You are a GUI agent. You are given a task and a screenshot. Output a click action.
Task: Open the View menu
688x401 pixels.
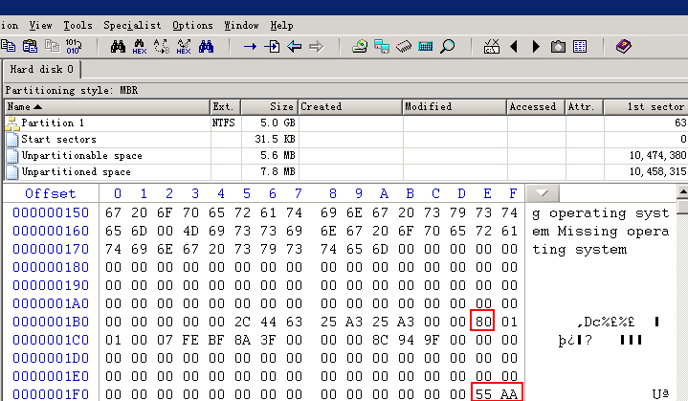click(x=40, y=26)
